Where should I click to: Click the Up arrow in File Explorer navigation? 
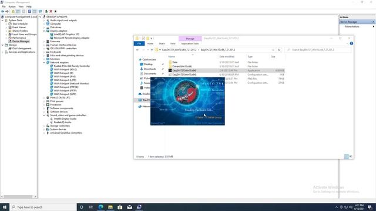[x=152, y=50]
